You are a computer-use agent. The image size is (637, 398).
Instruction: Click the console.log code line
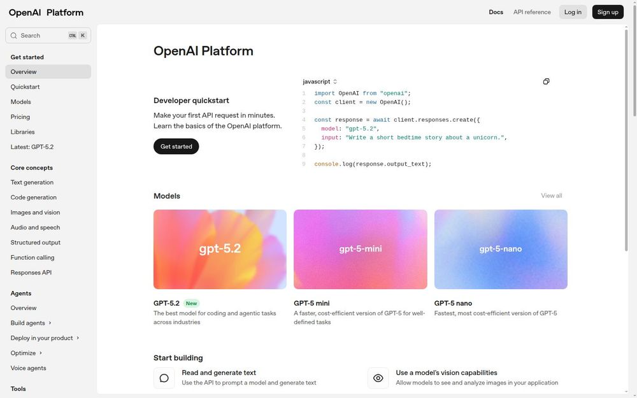click(x=373, y=164)
